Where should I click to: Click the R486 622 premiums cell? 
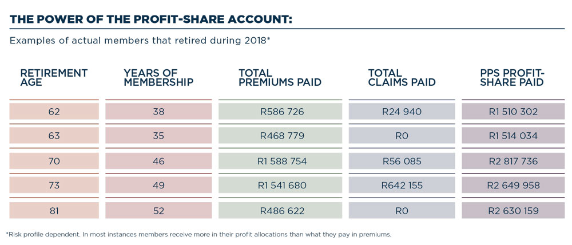click(x=280, y=211)
